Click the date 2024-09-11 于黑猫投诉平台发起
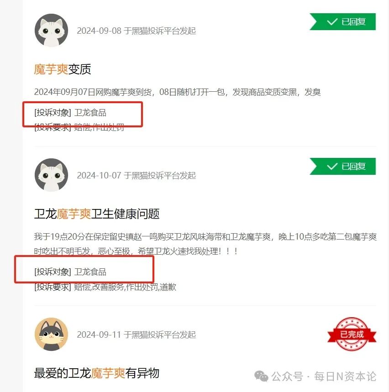Image resolution: width=389 pixels, height=392 pixels. (137, 335)
